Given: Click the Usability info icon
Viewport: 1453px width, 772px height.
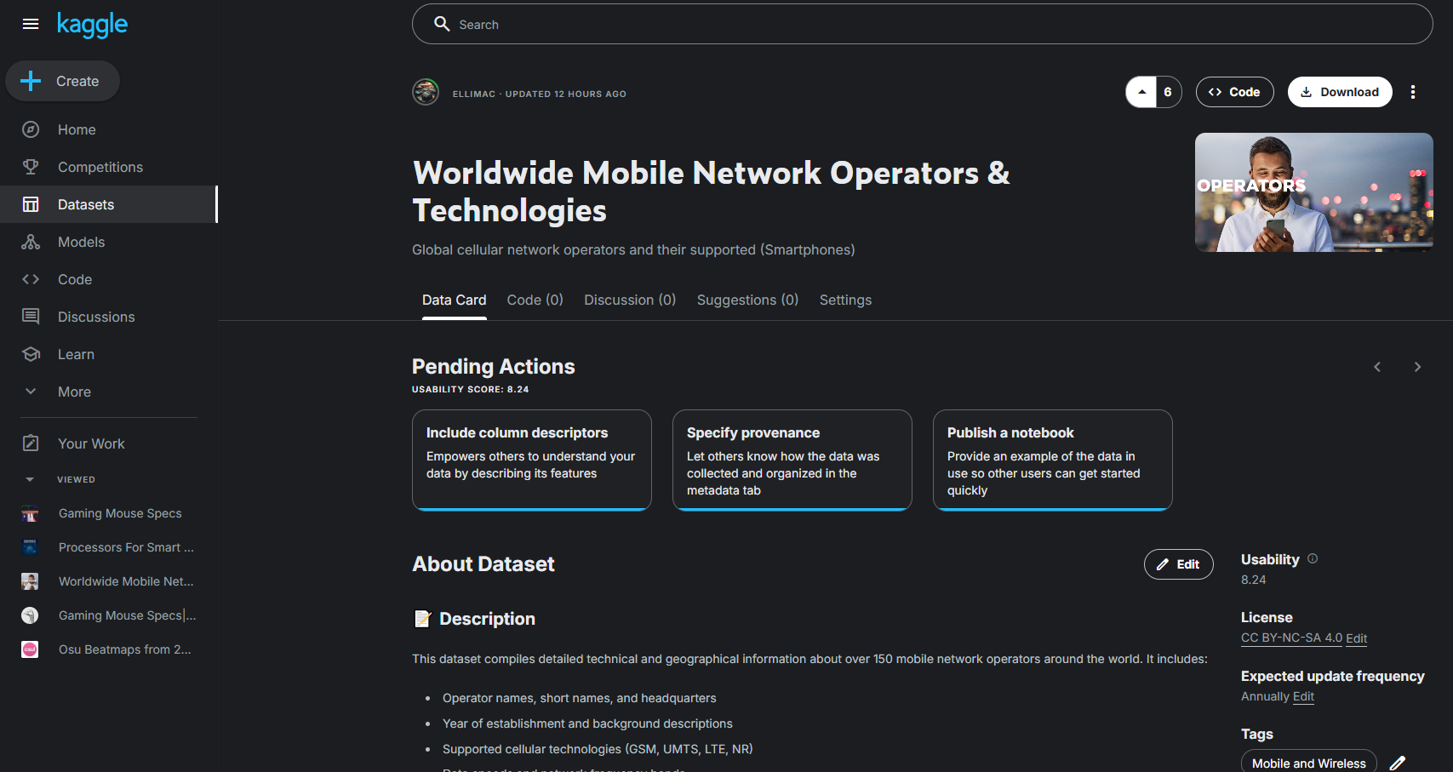Looking at the screenshot, I should (x=1313, y=558).
